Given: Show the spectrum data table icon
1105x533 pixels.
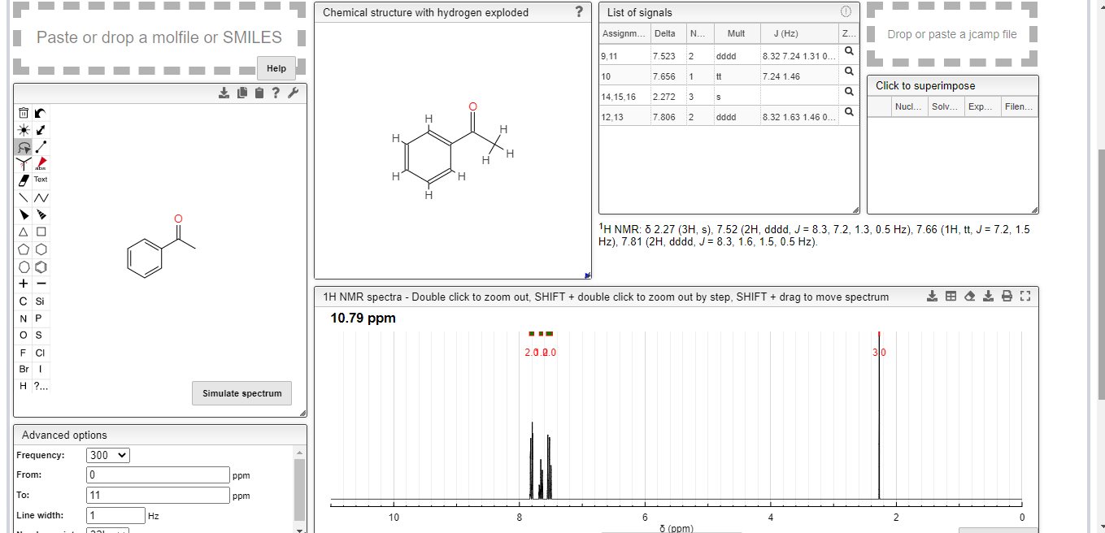Looking at the screenshot, I should [951, 296].
